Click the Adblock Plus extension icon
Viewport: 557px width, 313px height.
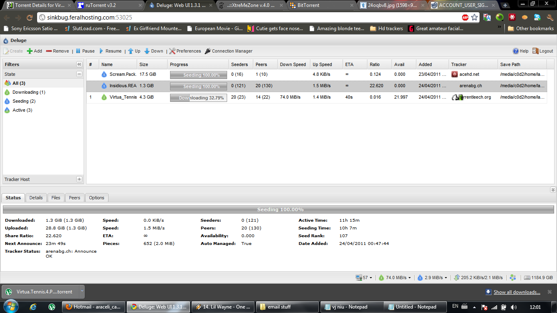pyautogui.click(x=465, y=18)
